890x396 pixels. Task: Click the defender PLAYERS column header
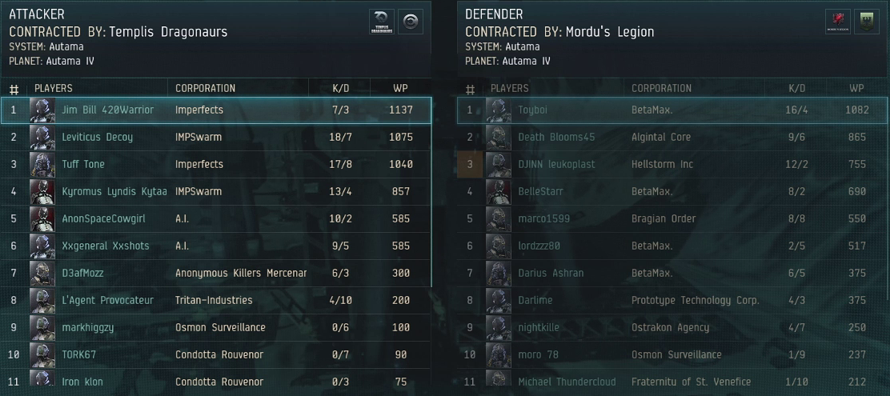(509, 89)
